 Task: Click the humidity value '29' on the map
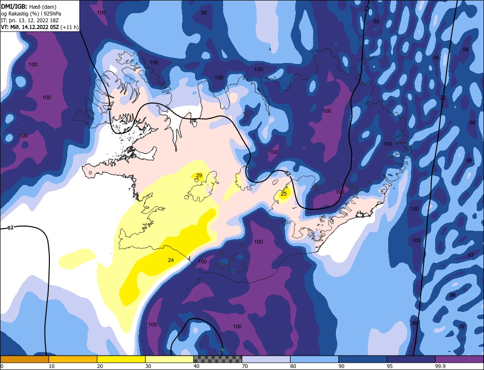[x=199, y=175]
